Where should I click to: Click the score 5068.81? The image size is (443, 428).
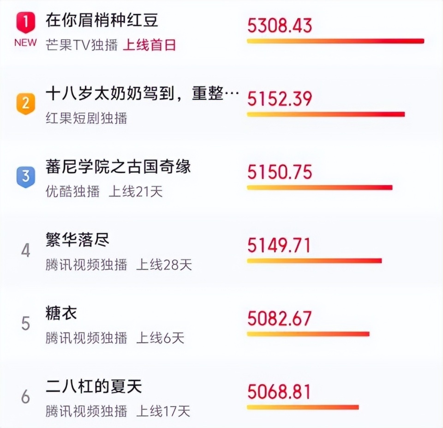click(x=280, y=392)
